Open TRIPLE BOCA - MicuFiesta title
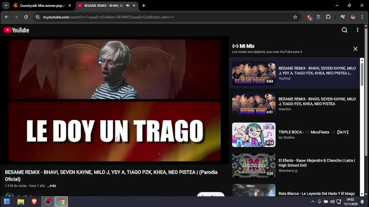The image size is (369, 207). (314, 132)
